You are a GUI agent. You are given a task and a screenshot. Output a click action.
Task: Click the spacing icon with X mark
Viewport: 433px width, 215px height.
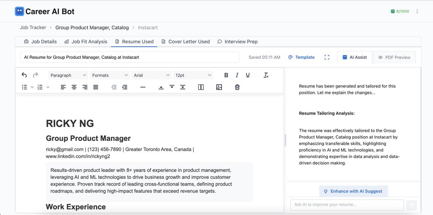[183, 87]
